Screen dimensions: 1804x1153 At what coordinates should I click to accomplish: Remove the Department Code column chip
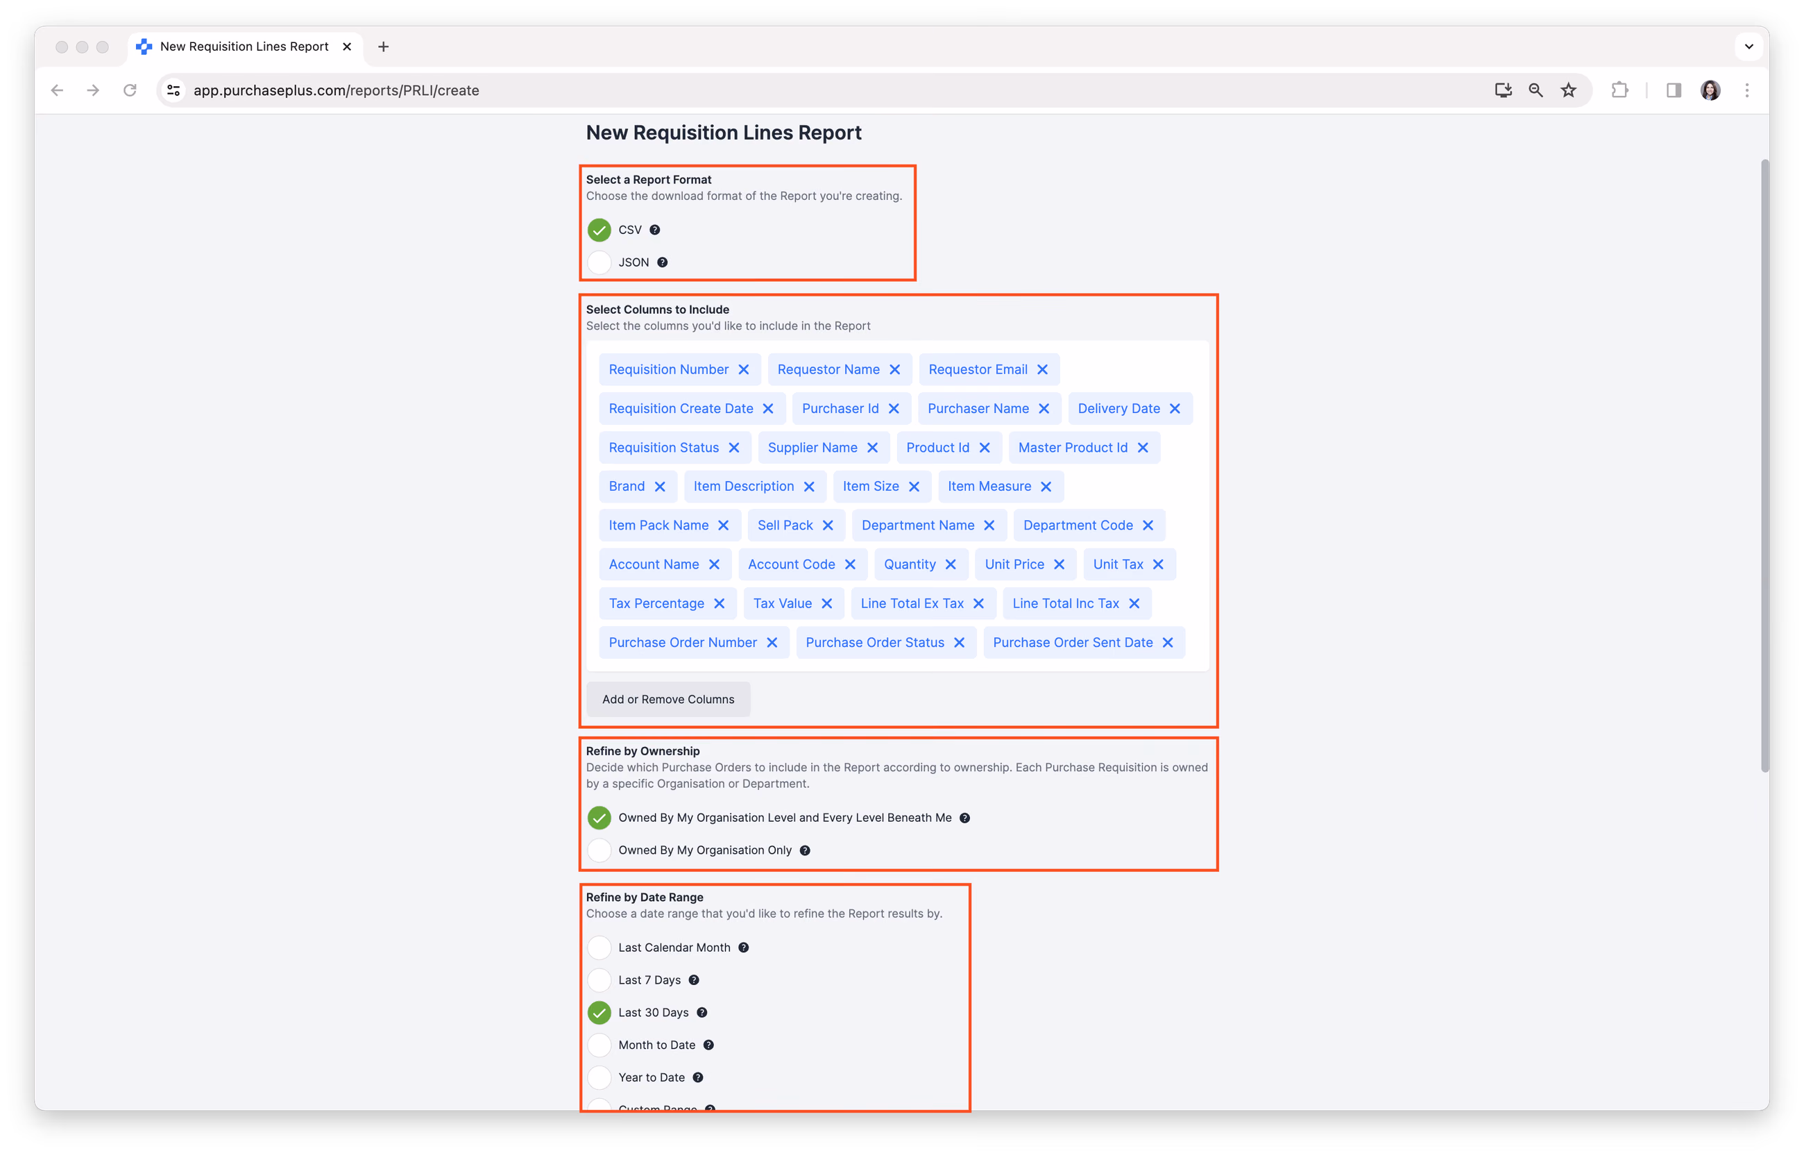click(1148, 525)
